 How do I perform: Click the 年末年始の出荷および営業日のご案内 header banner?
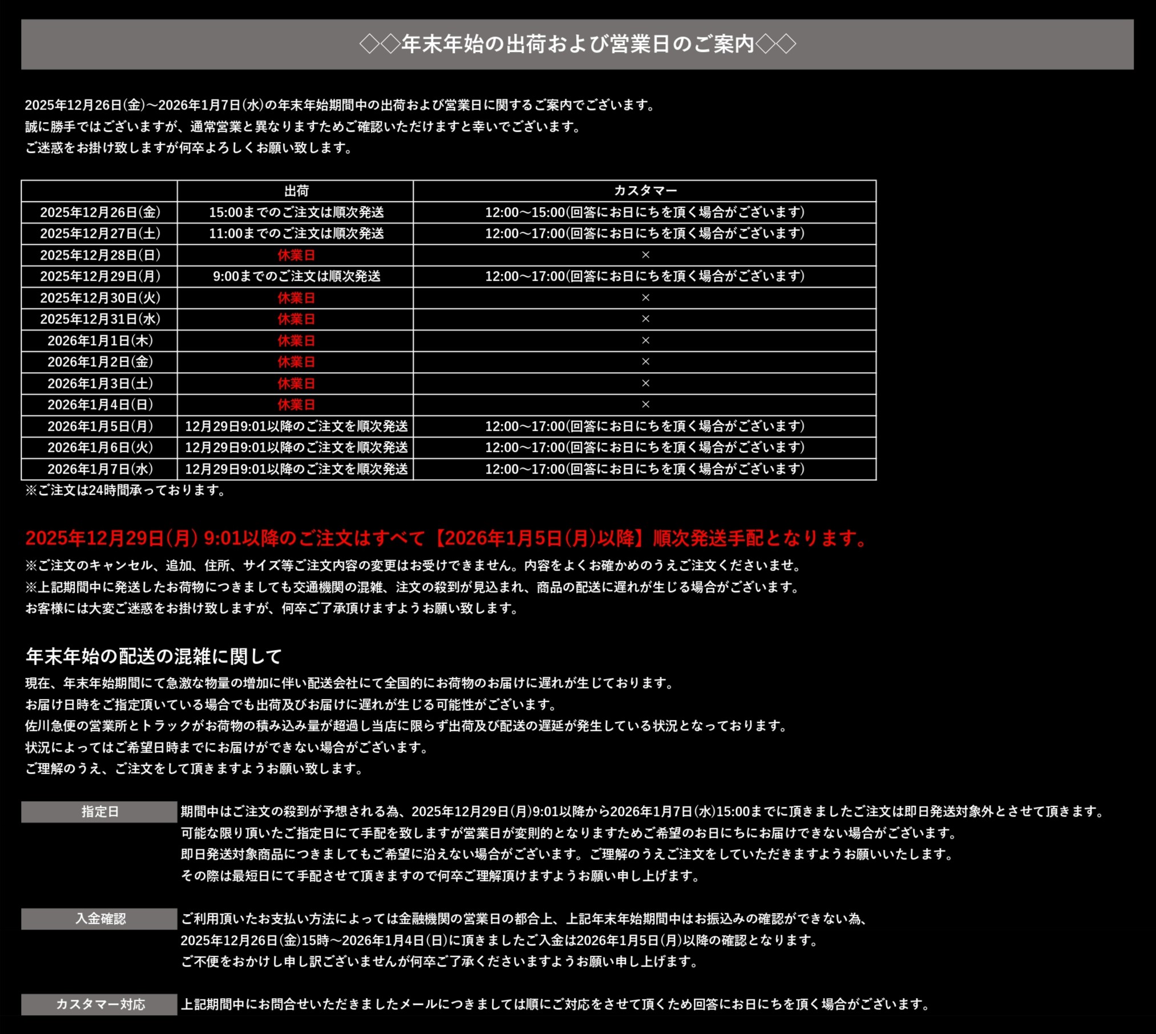577,44
